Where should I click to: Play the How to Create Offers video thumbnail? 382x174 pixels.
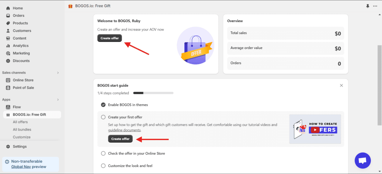click(x=315, y=129)
